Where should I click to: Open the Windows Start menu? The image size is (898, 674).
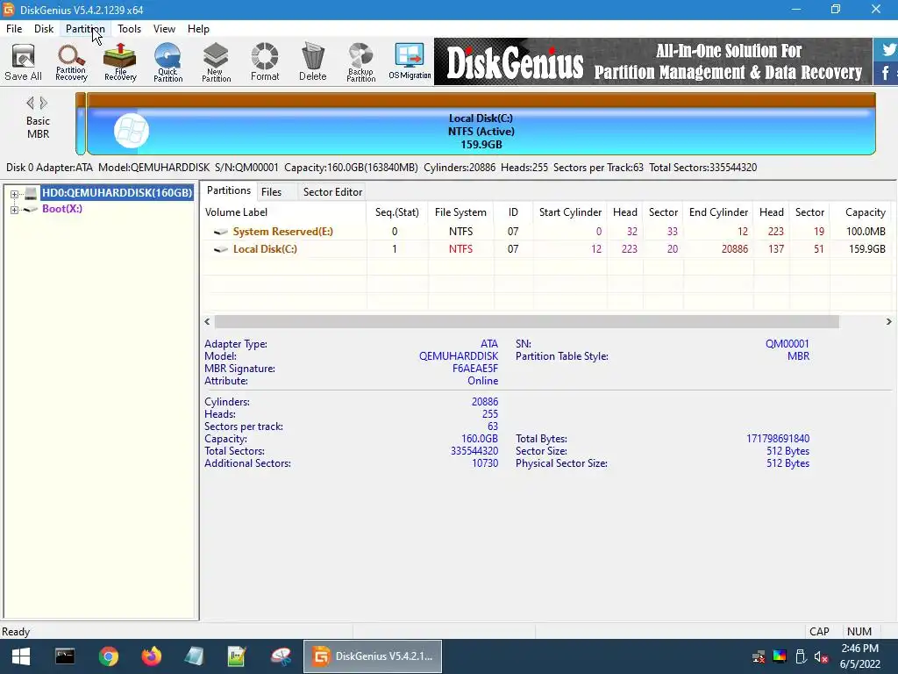[21, 656]
